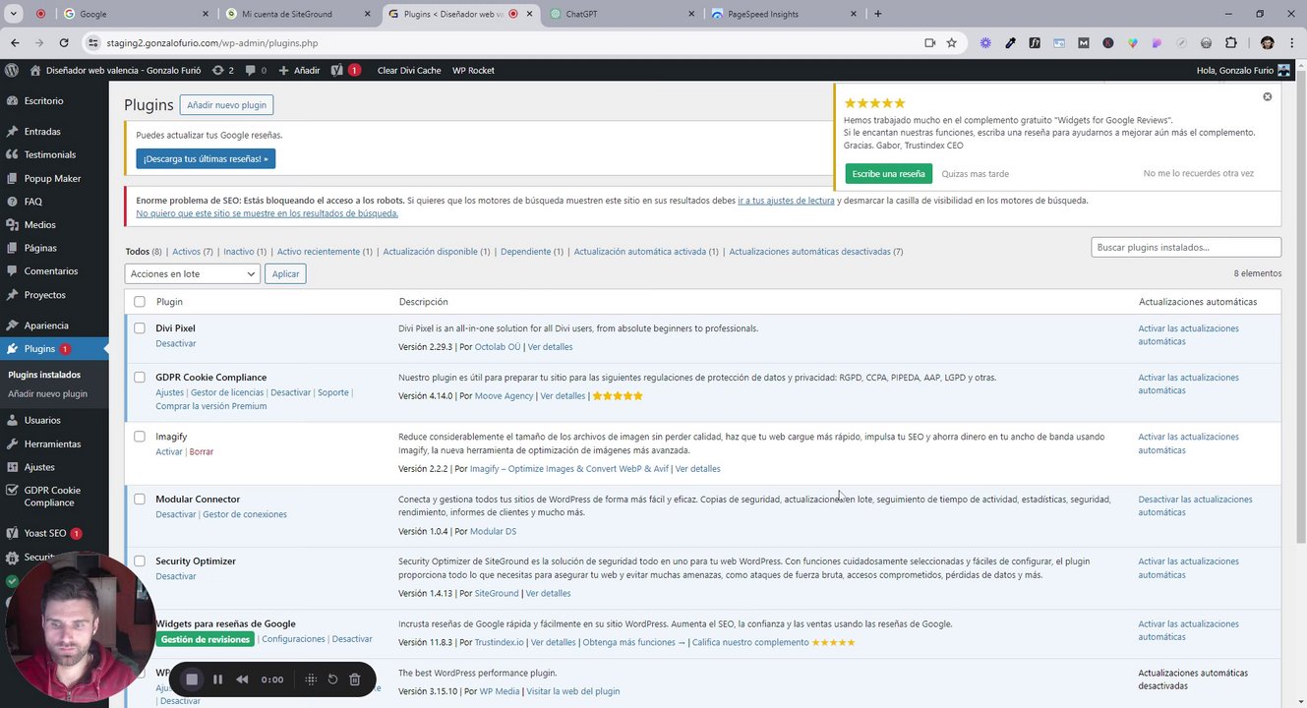Delete the recording with the trash icon
The height and width of the screenshot is (708, 1307).
(355, 679)
